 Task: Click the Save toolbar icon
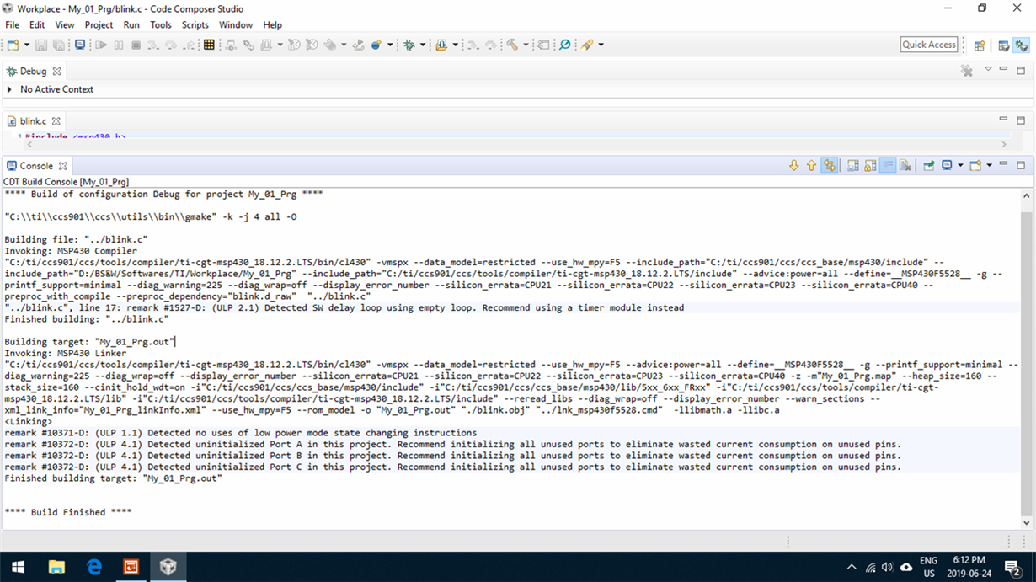[x=41, y=45]
